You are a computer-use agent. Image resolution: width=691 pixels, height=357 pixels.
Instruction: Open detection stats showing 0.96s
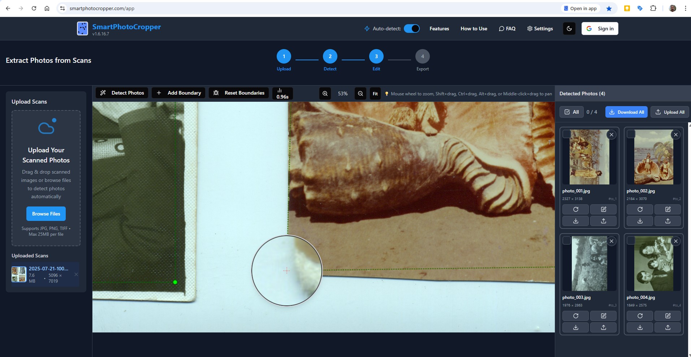(282, 93)
